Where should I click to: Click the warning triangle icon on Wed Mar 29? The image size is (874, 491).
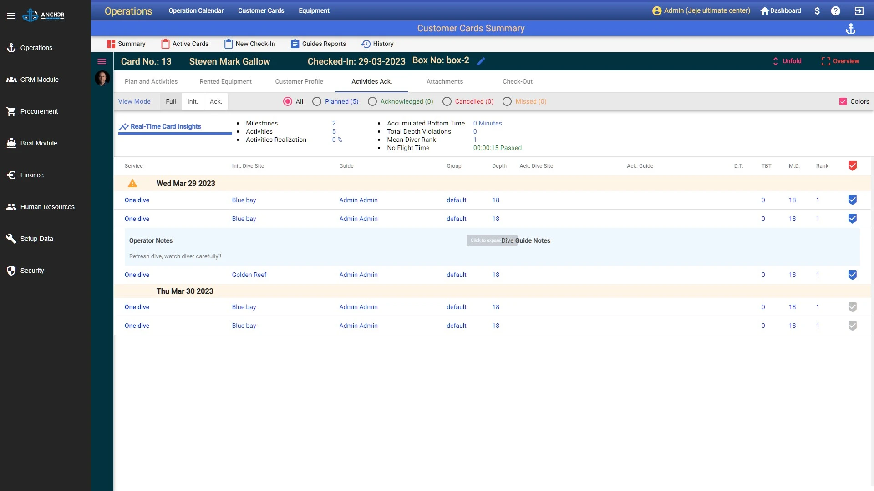[132, 183]
